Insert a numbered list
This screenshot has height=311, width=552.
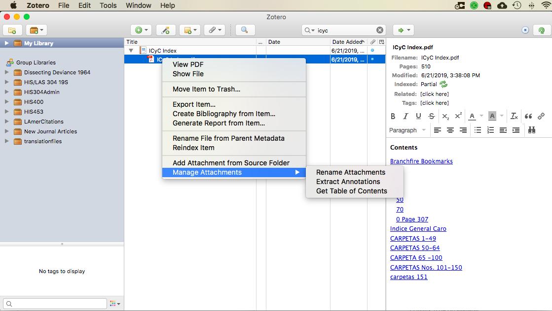(490, 130)
